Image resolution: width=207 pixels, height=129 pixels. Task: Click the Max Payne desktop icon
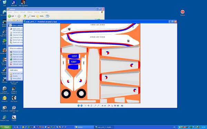click(x=14, y=99)
